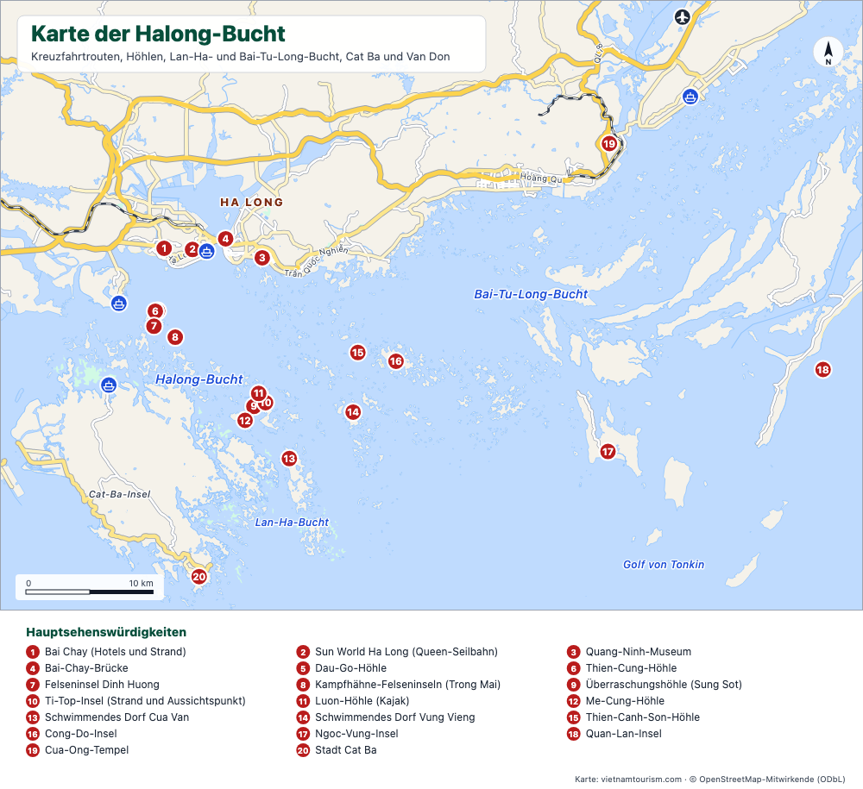Image resolution: width=863 pixels, height=789 pixels.
Task: Click legend entry 'Thien-Canh-Son-Höhle'
Action: [x=633, y=717]
